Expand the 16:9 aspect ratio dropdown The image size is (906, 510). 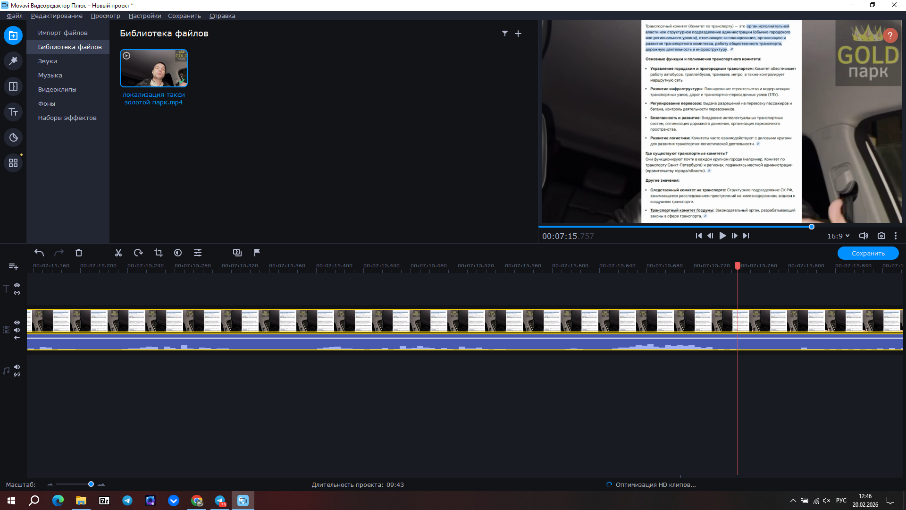point(838,236)
